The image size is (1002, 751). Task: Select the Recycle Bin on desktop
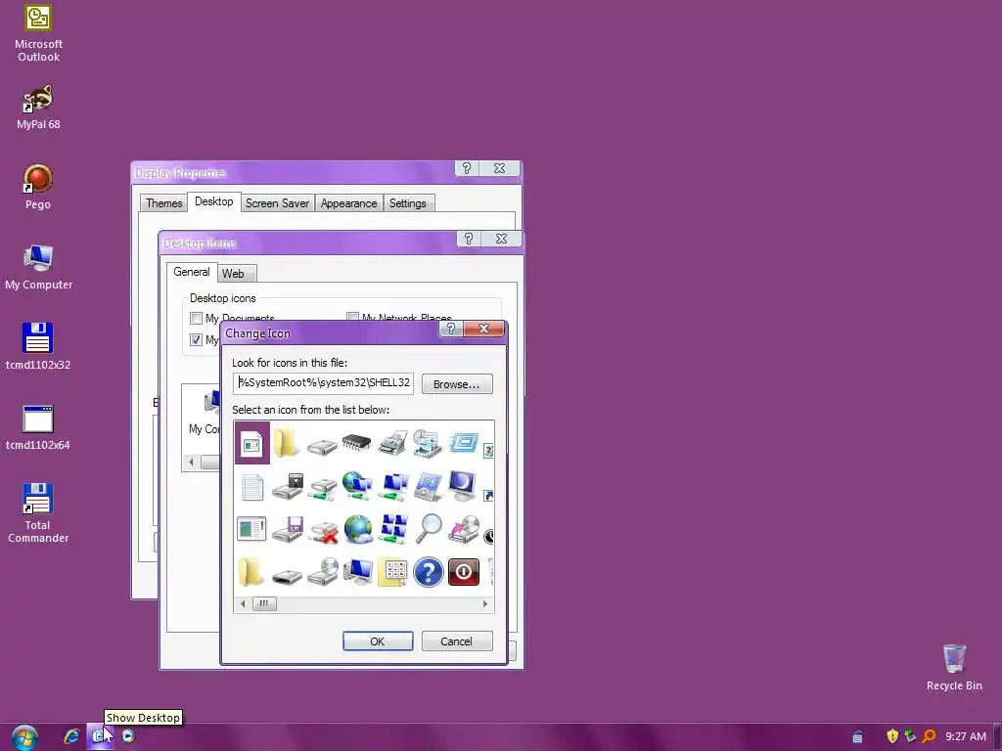click(x=954, y=667)
